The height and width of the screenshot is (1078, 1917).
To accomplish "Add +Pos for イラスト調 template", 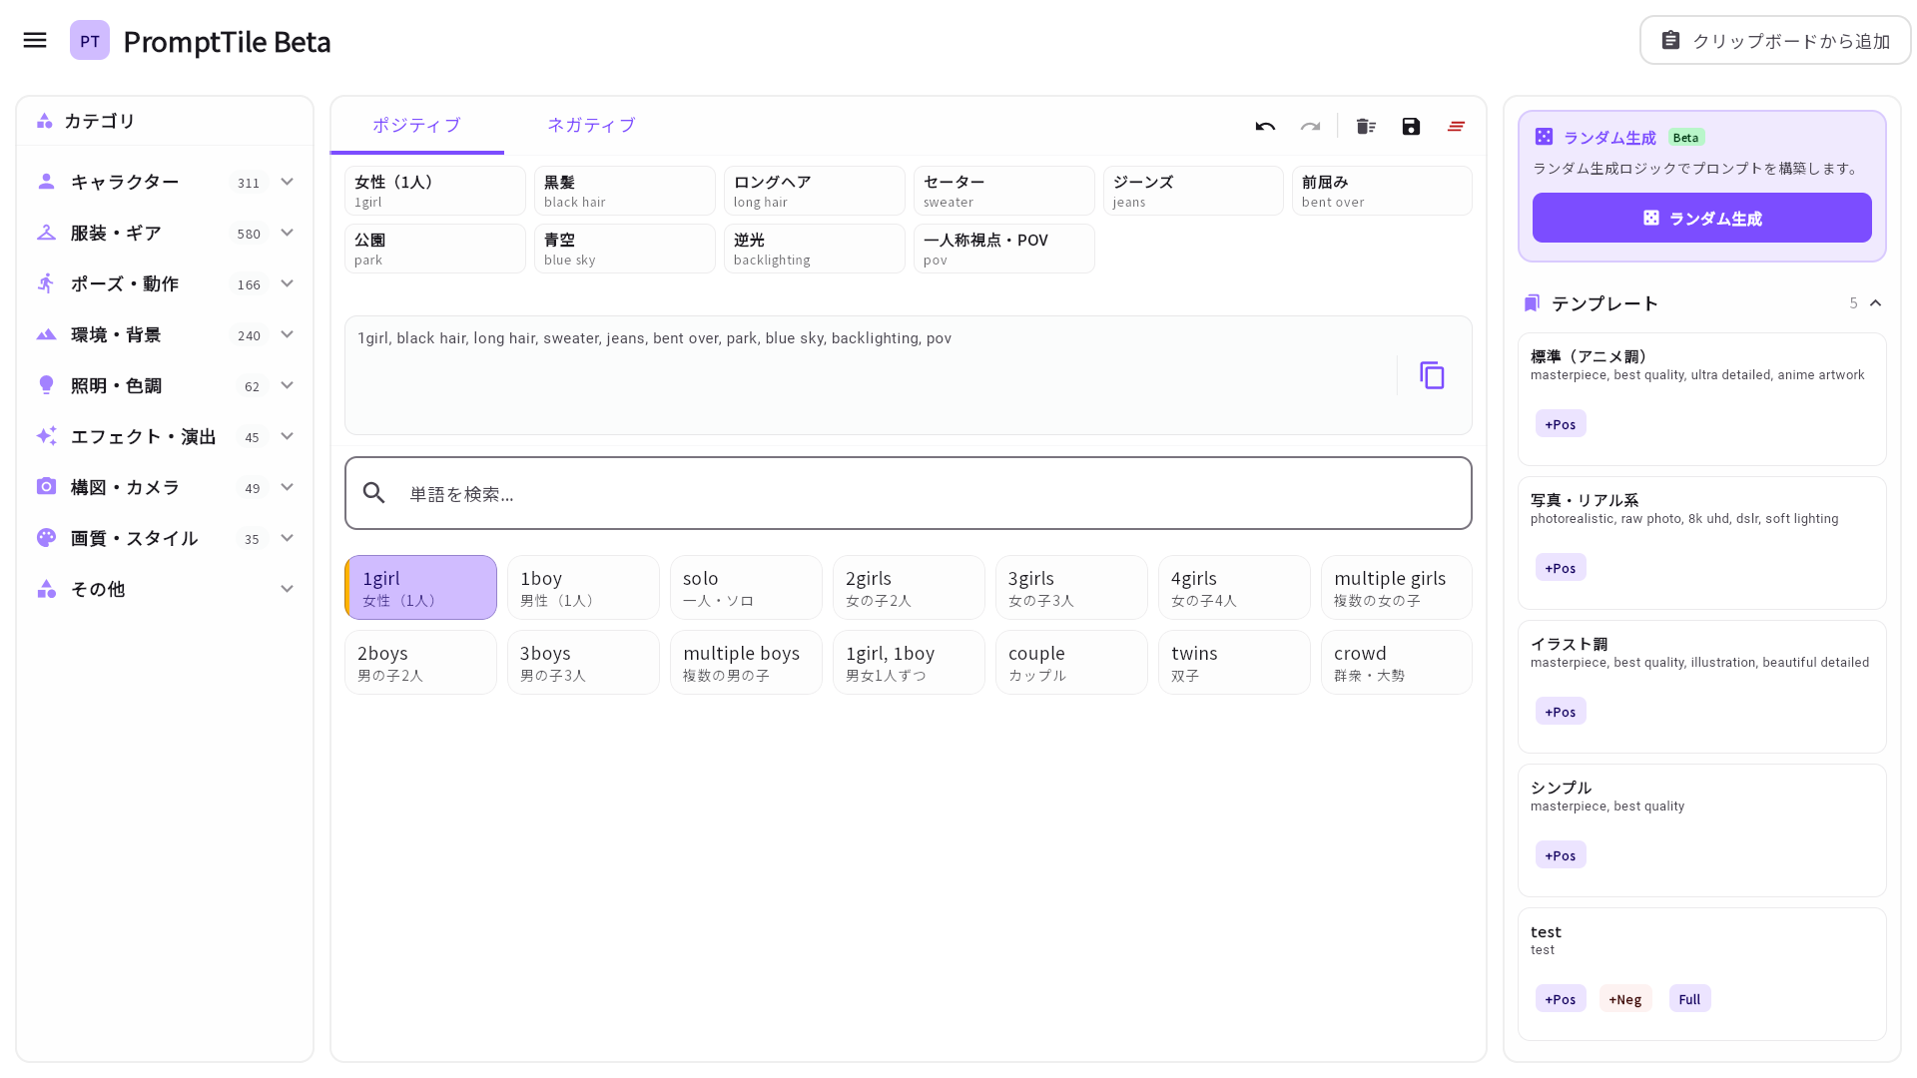I will 1561,712.
